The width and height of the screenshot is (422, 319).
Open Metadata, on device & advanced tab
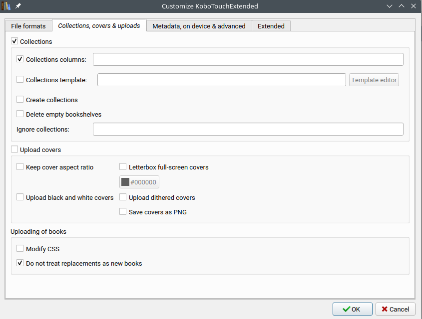(199, 26)
